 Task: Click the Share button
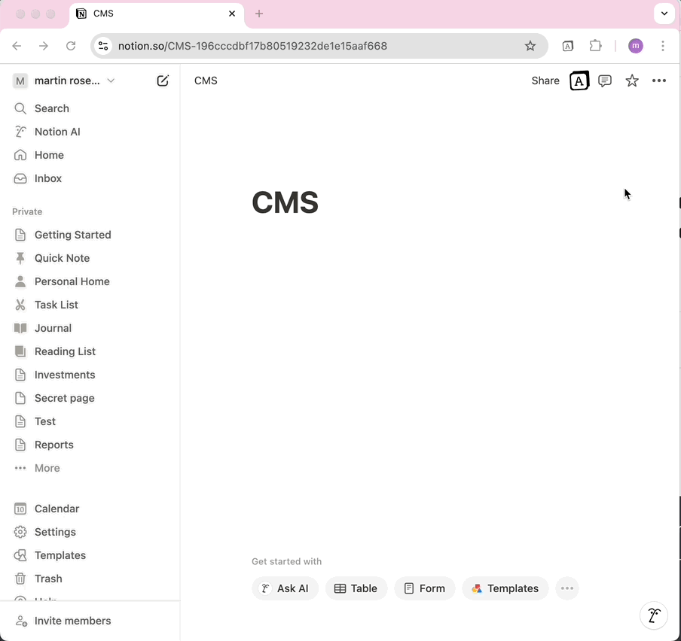545,81
